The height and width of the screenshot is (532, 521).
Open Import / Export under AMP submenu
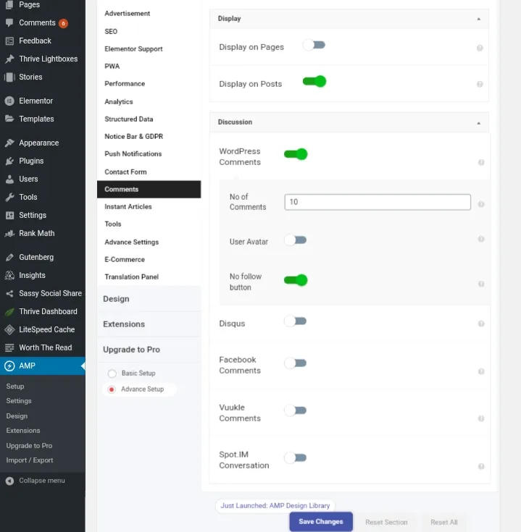click(x=30, y=460)
